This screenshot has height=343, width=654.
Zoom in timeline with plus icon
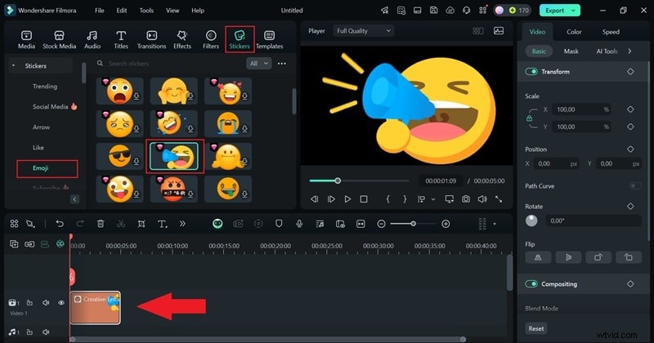pos(446,224)
